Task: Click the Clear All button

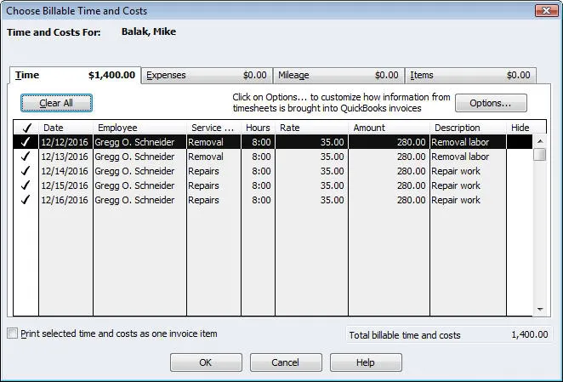Action: (x=56, y=103)
